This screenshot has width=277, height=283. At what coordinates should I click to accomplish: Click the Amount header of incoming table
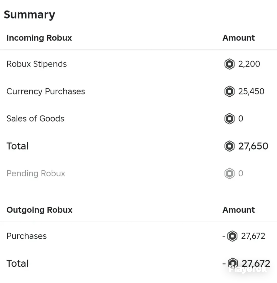coord(238,38)
